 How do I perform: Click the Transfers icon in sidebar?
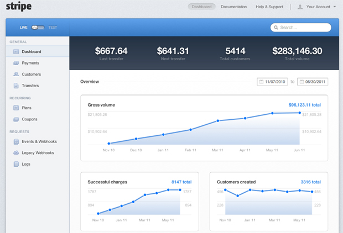click(x=16, y=86)
